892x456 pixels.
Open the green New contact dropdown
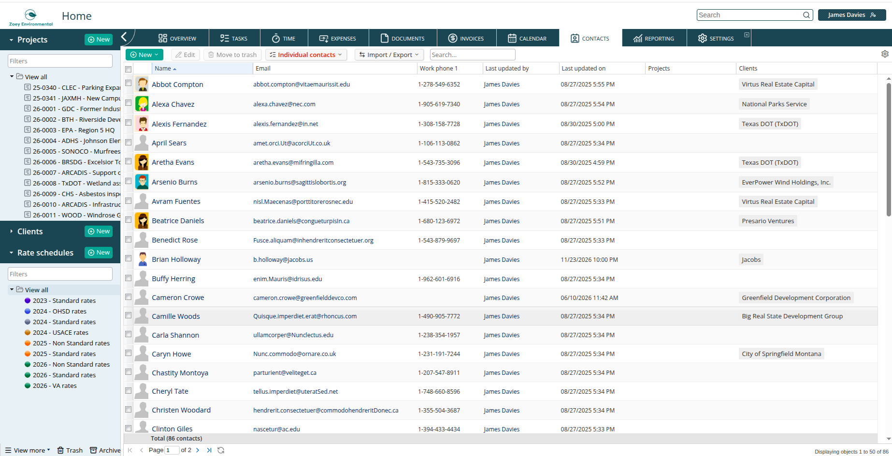[144, 55]
